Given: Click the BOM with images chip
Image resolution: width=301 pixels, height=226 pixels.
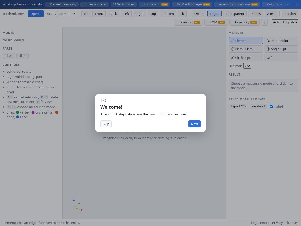Looking at the screenshot, I should pyautogui.click(x=192, y=4).
